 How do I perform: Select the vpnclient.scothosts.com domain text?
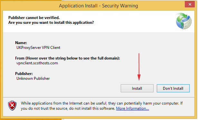point(37,63)
